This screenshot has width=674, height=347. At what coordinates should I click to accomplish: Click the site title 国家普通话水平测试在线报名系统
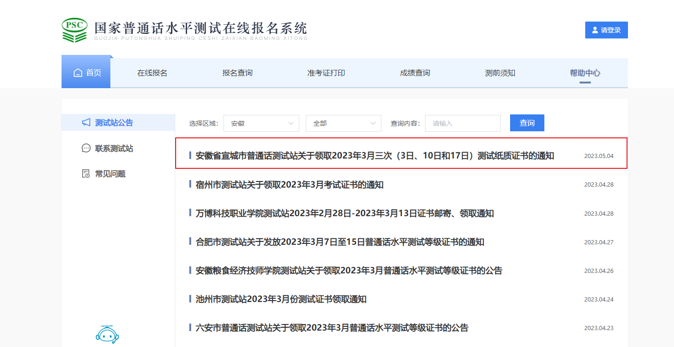pos(201,28)
